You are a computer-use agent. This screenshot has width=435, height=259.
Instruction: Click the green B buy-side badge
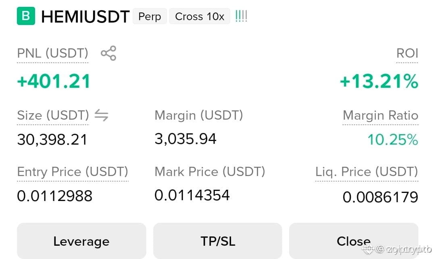click(x=26, y=16)
